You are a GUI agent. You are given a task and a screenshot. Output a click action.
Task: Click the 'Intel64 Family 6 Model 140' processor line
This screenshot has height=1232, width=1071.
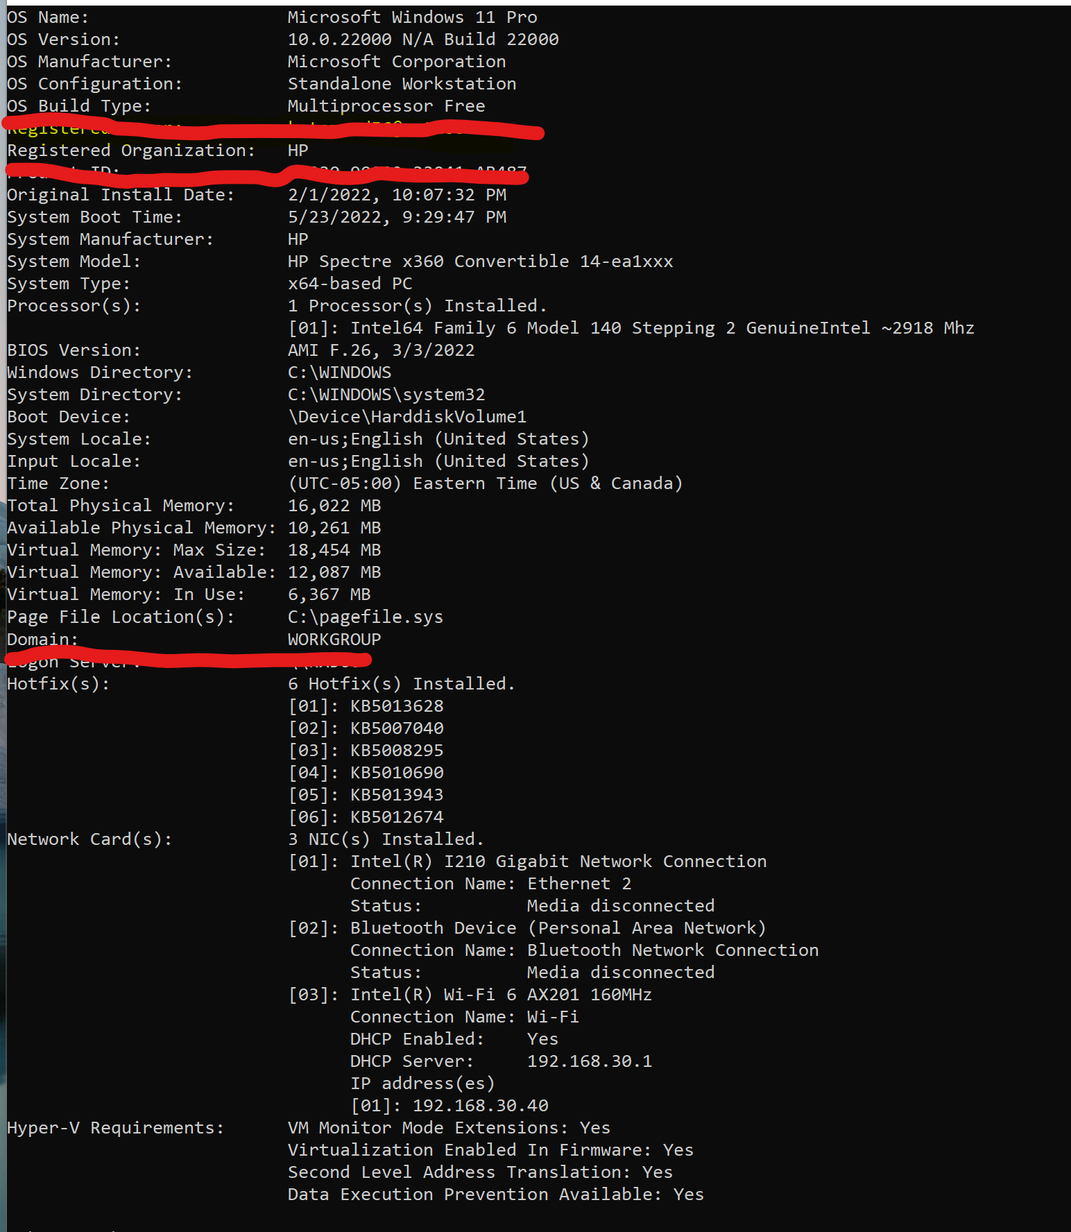click(631, 328)
